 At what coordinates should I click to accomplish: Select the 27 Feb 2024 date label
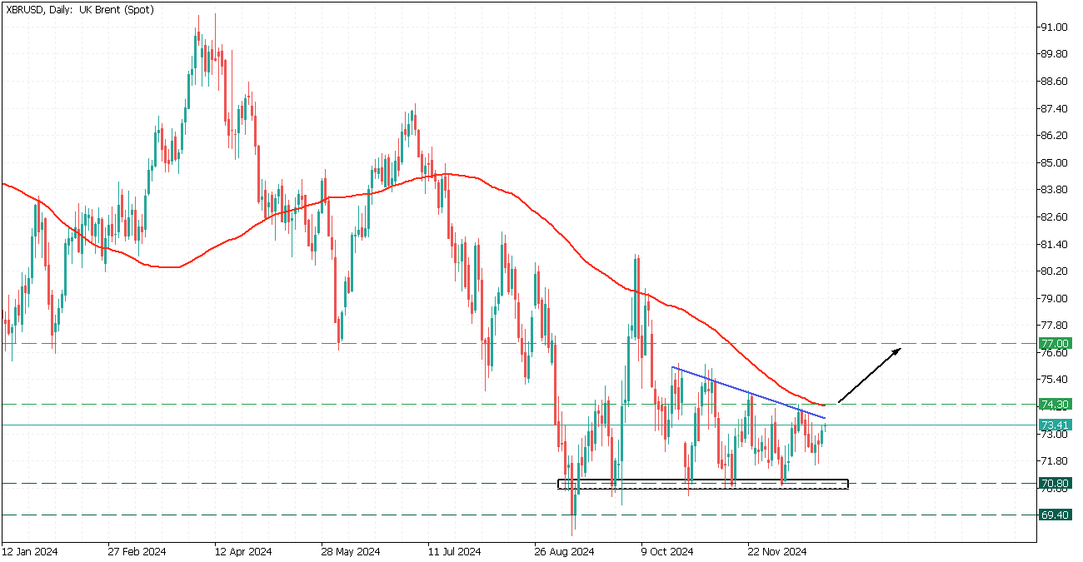pyautogui.click(x=138, y=552)
